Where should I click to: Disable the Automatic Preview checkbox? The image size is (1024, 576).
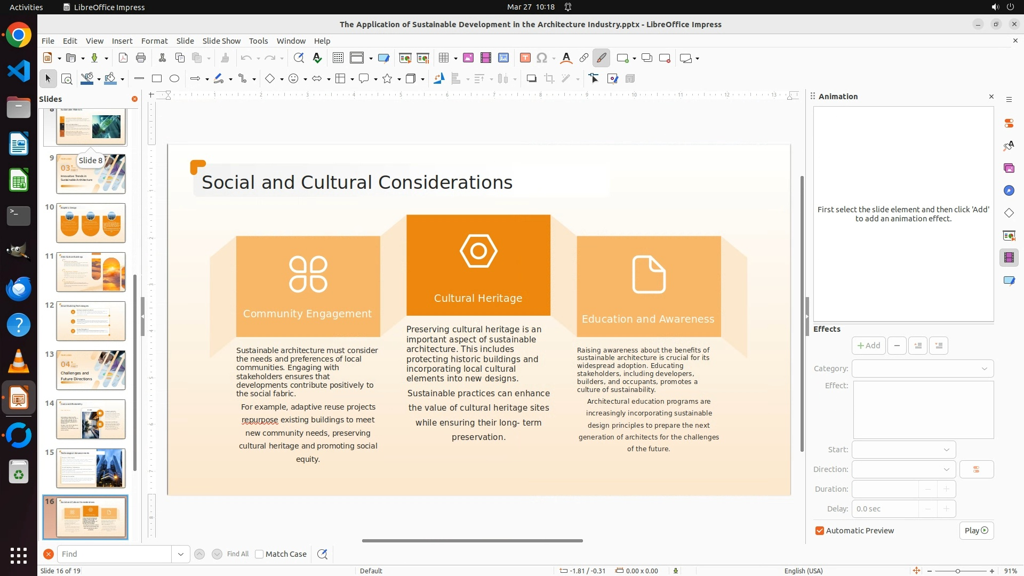coord(820,531)
